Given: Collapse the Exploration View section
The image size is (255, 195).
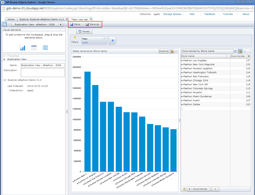Looking at the screenshot, I should coord(4,59).
